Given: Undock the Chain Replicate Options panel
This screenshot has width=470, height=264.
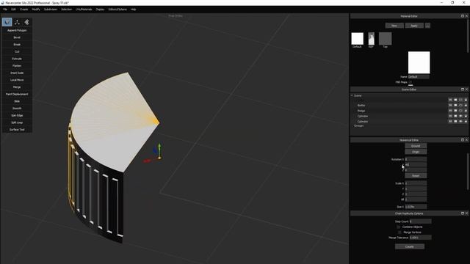Looking at the screenshot, I should 462,213.
